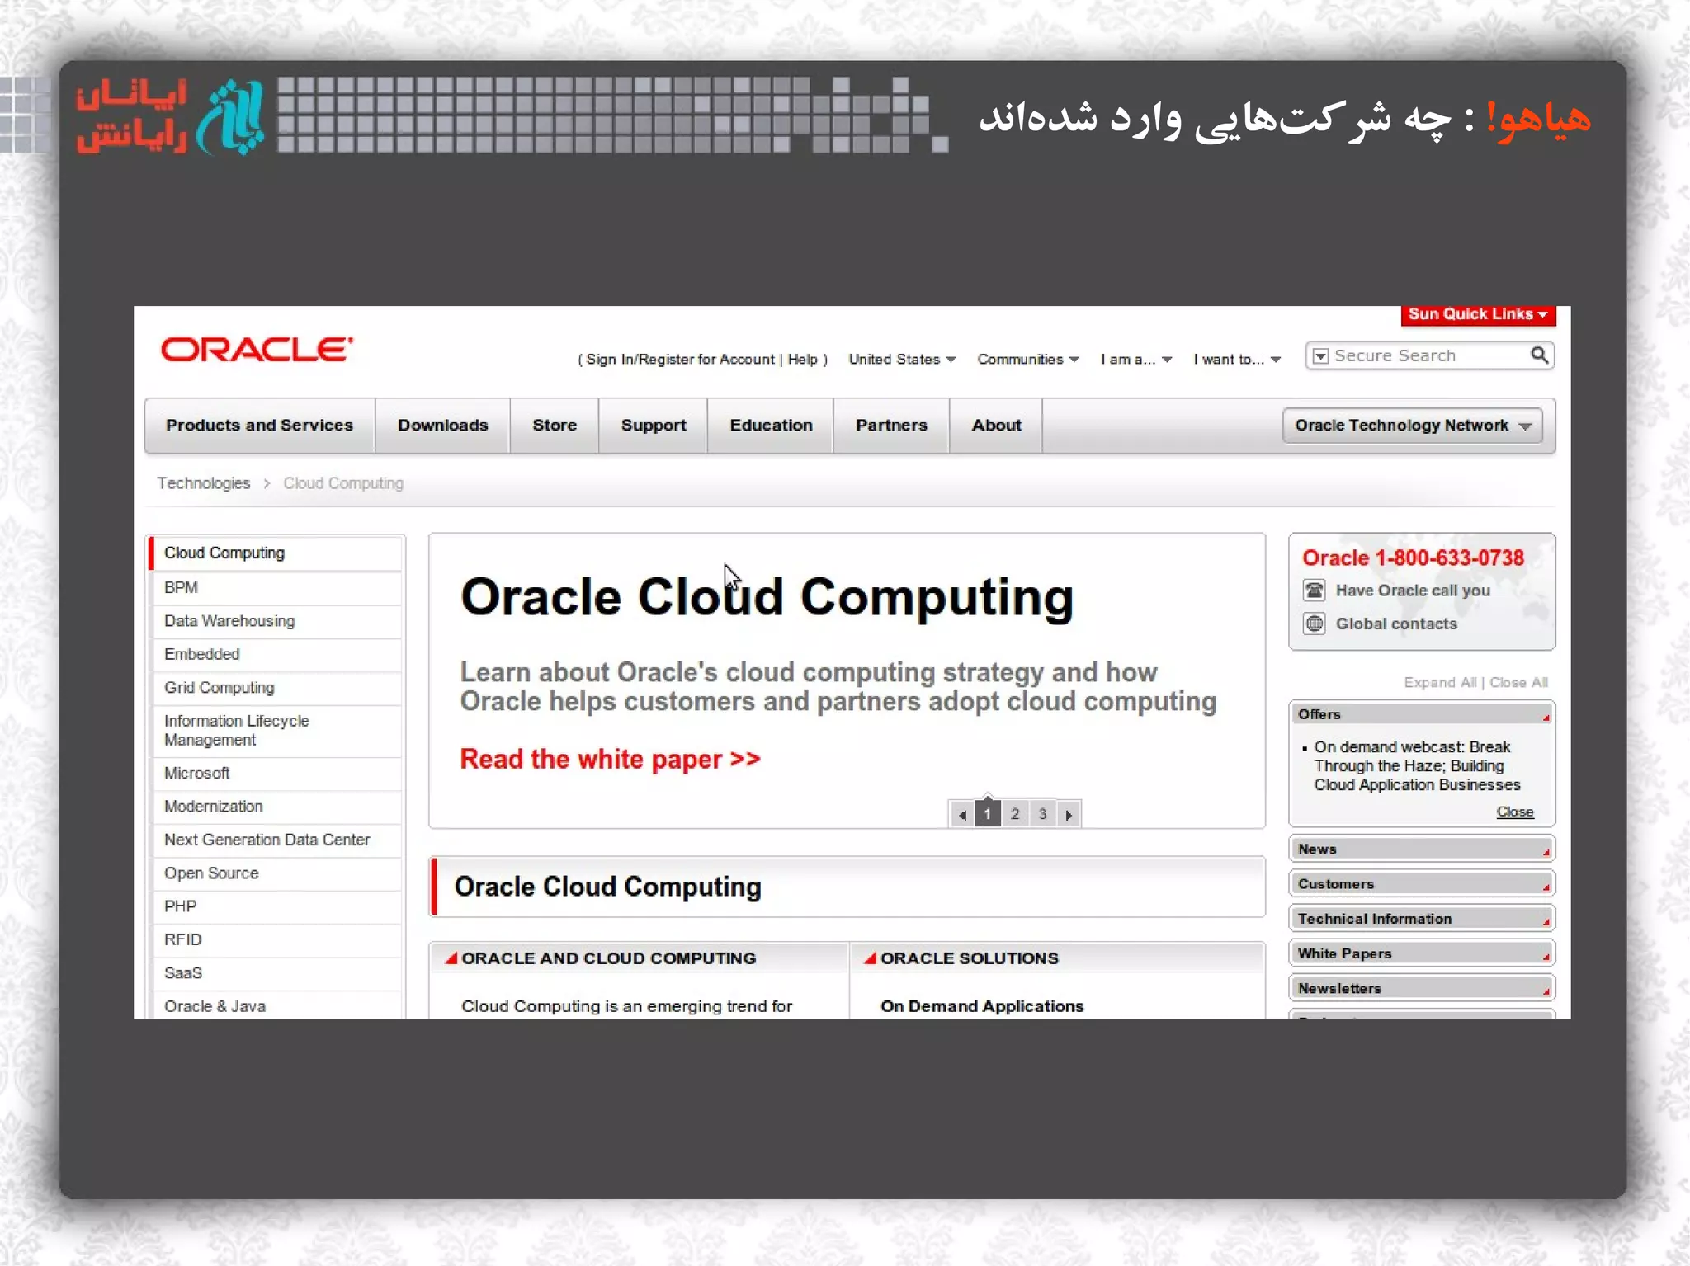Select carousel slide 1 indicator
The width and height of the screenshot is (1690, 1266).
tap(988, 814)
